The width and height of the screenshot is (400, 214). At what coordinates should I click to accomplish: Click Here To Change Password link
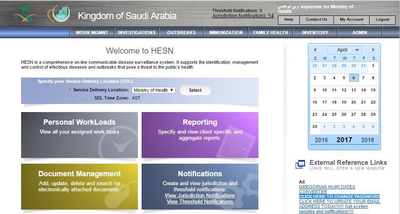coord(339,197)
